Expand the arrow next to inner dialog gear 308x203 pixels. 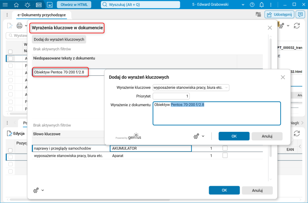203,136
